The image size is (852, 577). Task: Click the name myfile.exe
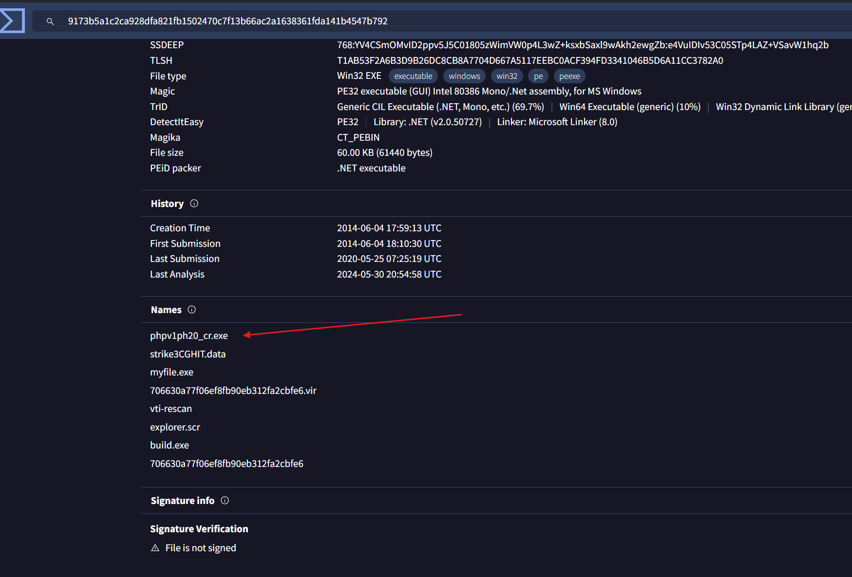pyautogui.click(x=171, y=372)
